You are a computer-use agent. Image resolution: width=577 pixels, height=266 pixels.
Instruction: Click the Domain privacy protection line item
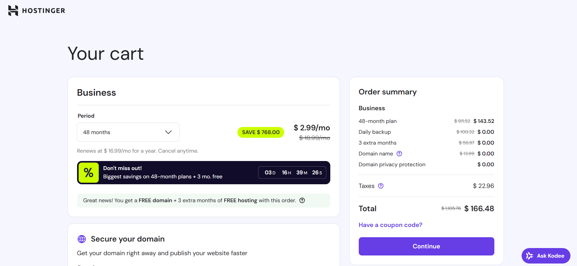click(x=426, y=164)
